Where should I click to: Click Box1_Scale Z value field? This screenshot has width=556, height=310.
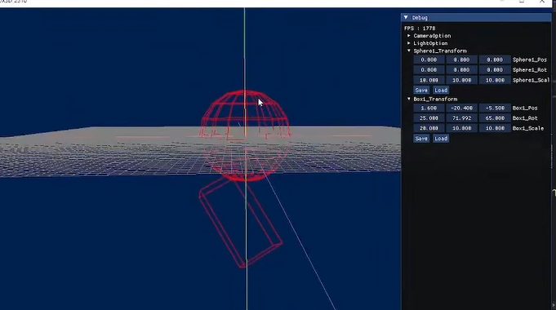pos(495,128)
